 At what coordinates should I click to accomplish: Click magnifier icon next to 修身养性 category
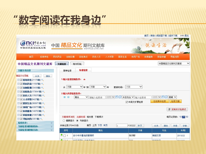click(x=42, y=80)
